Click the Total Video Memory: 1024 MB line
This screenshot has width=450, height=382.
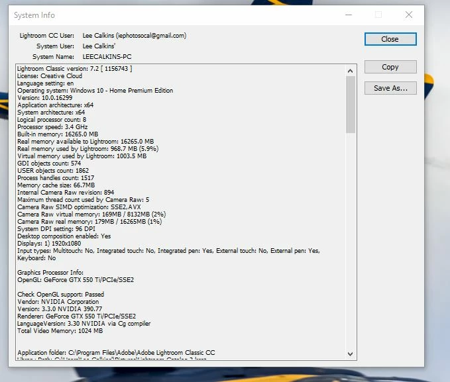[60, 330]
